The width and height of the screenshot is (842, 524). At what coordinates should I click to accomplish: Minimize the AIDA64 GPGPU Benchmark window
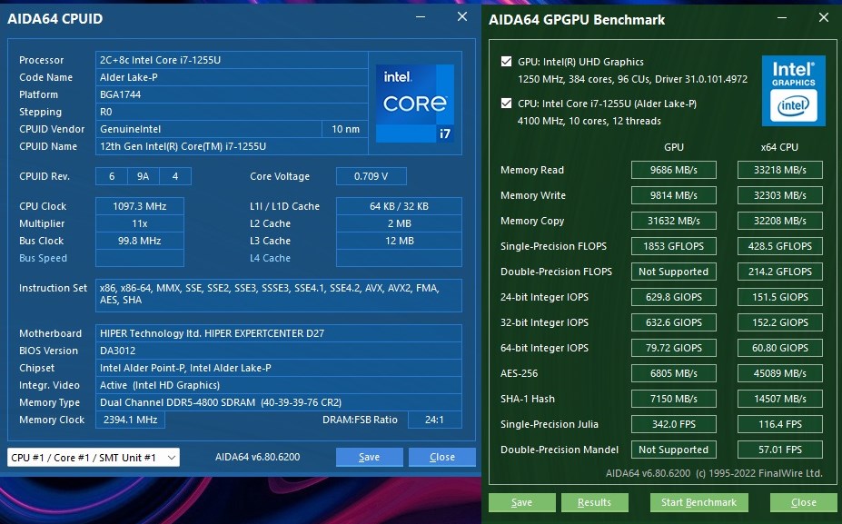tap(782, 18)
